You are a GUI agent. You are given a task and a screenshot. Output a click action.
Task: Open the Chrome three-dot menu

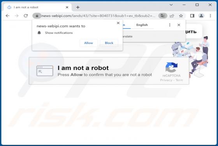pos(210,16)
